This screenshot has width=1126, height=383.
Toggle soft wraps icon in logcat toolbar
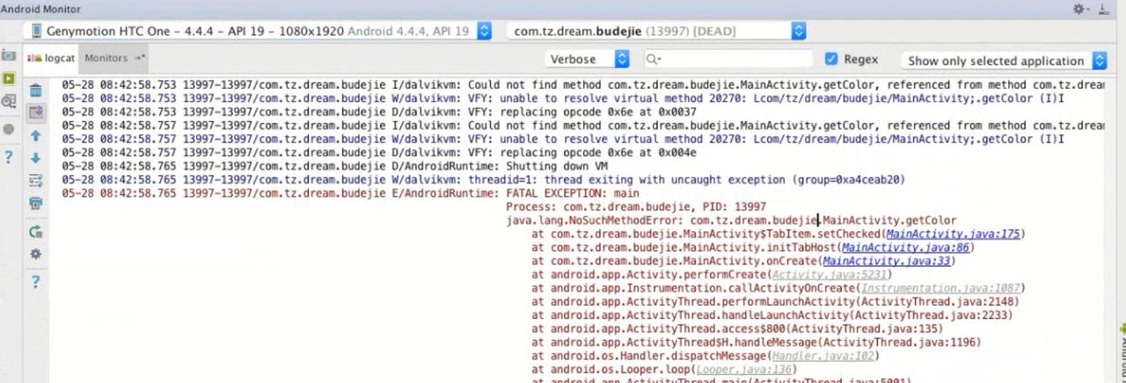point(35,181)
